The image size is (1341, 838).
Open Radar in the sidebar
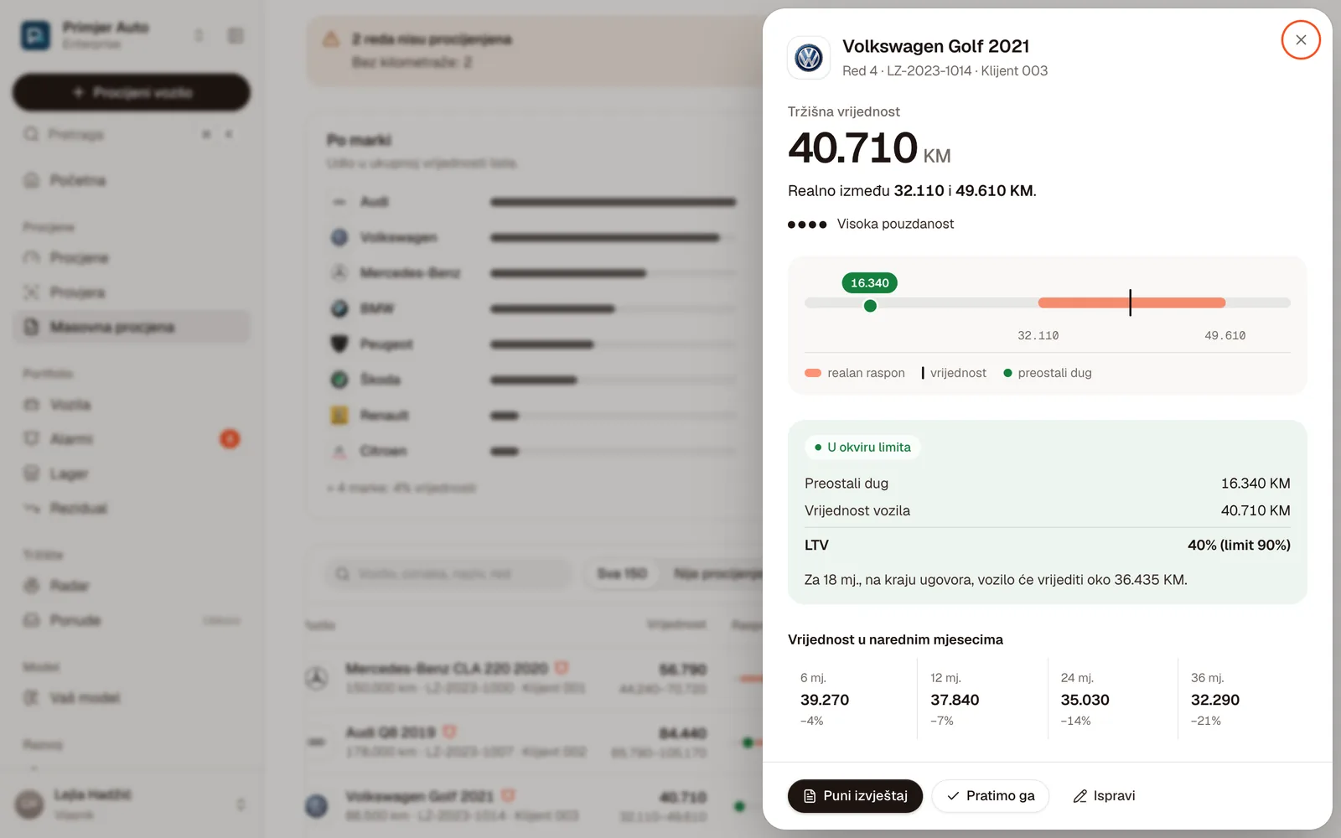(x=132, y=586)
